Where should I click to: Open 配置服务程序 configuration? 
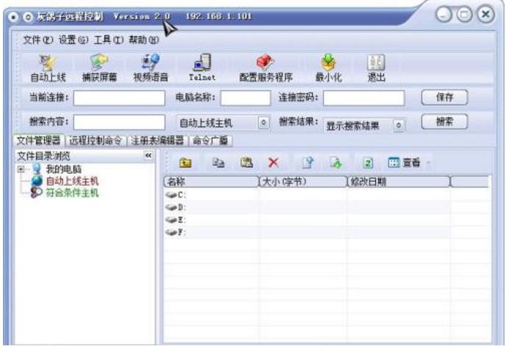[266, 68]
